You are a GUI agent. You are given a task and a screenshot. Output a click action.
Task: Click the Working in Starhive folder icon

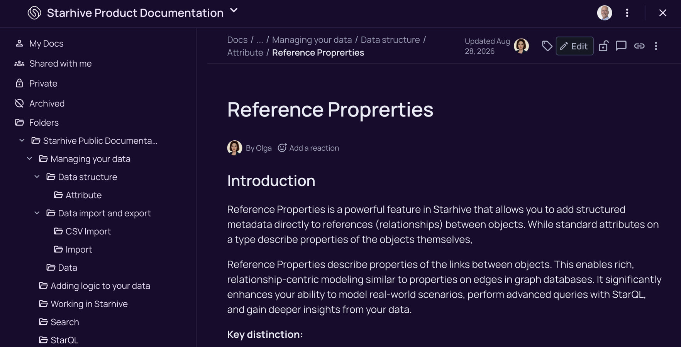click(x=43, y=303)
